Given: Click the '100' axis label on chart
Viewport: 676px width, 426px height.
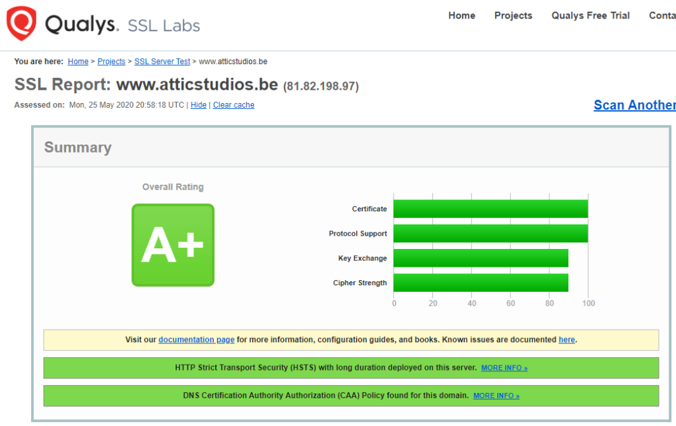Looking at the screenshot, I should 588,303.
